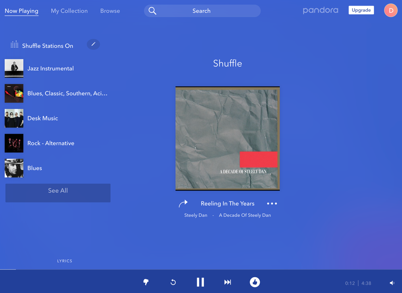402x293 pixels.
Task: Open the three-dot more options menu
Action: (x=272, y=204)
